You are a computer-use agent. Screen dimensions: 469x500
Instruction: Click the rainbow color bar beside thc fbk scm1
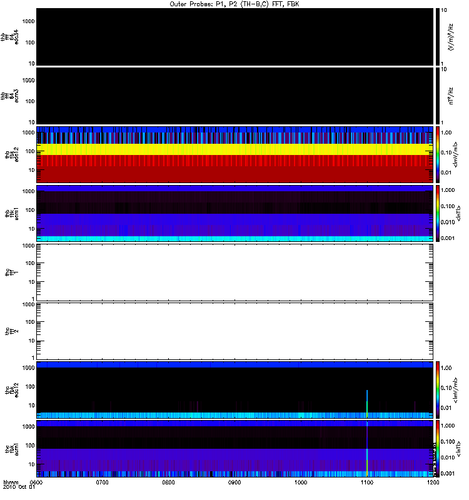[x=438, y=449]
